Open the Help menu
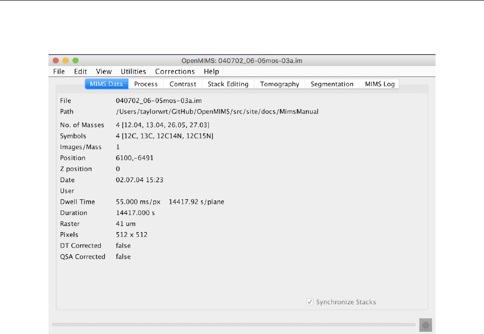The image size is (484, 334). point(211,72)
